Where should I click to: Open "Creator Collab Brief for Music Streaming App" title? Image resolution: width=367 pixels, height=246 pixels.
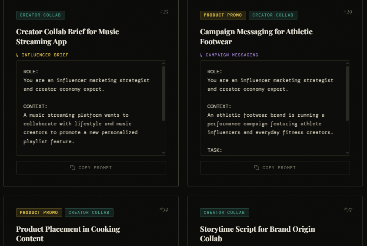(x=67, y=36)
